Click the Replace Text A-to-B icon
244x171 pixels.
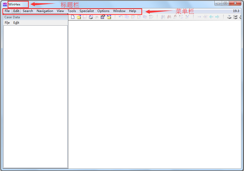pyautogui.click(x=181, y=17)
